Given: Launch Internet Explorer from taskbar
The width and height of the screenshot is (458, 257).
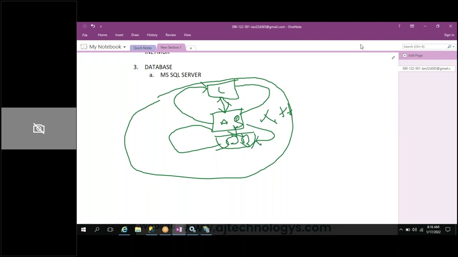Looking at the screenshot, I should [124, 230].
